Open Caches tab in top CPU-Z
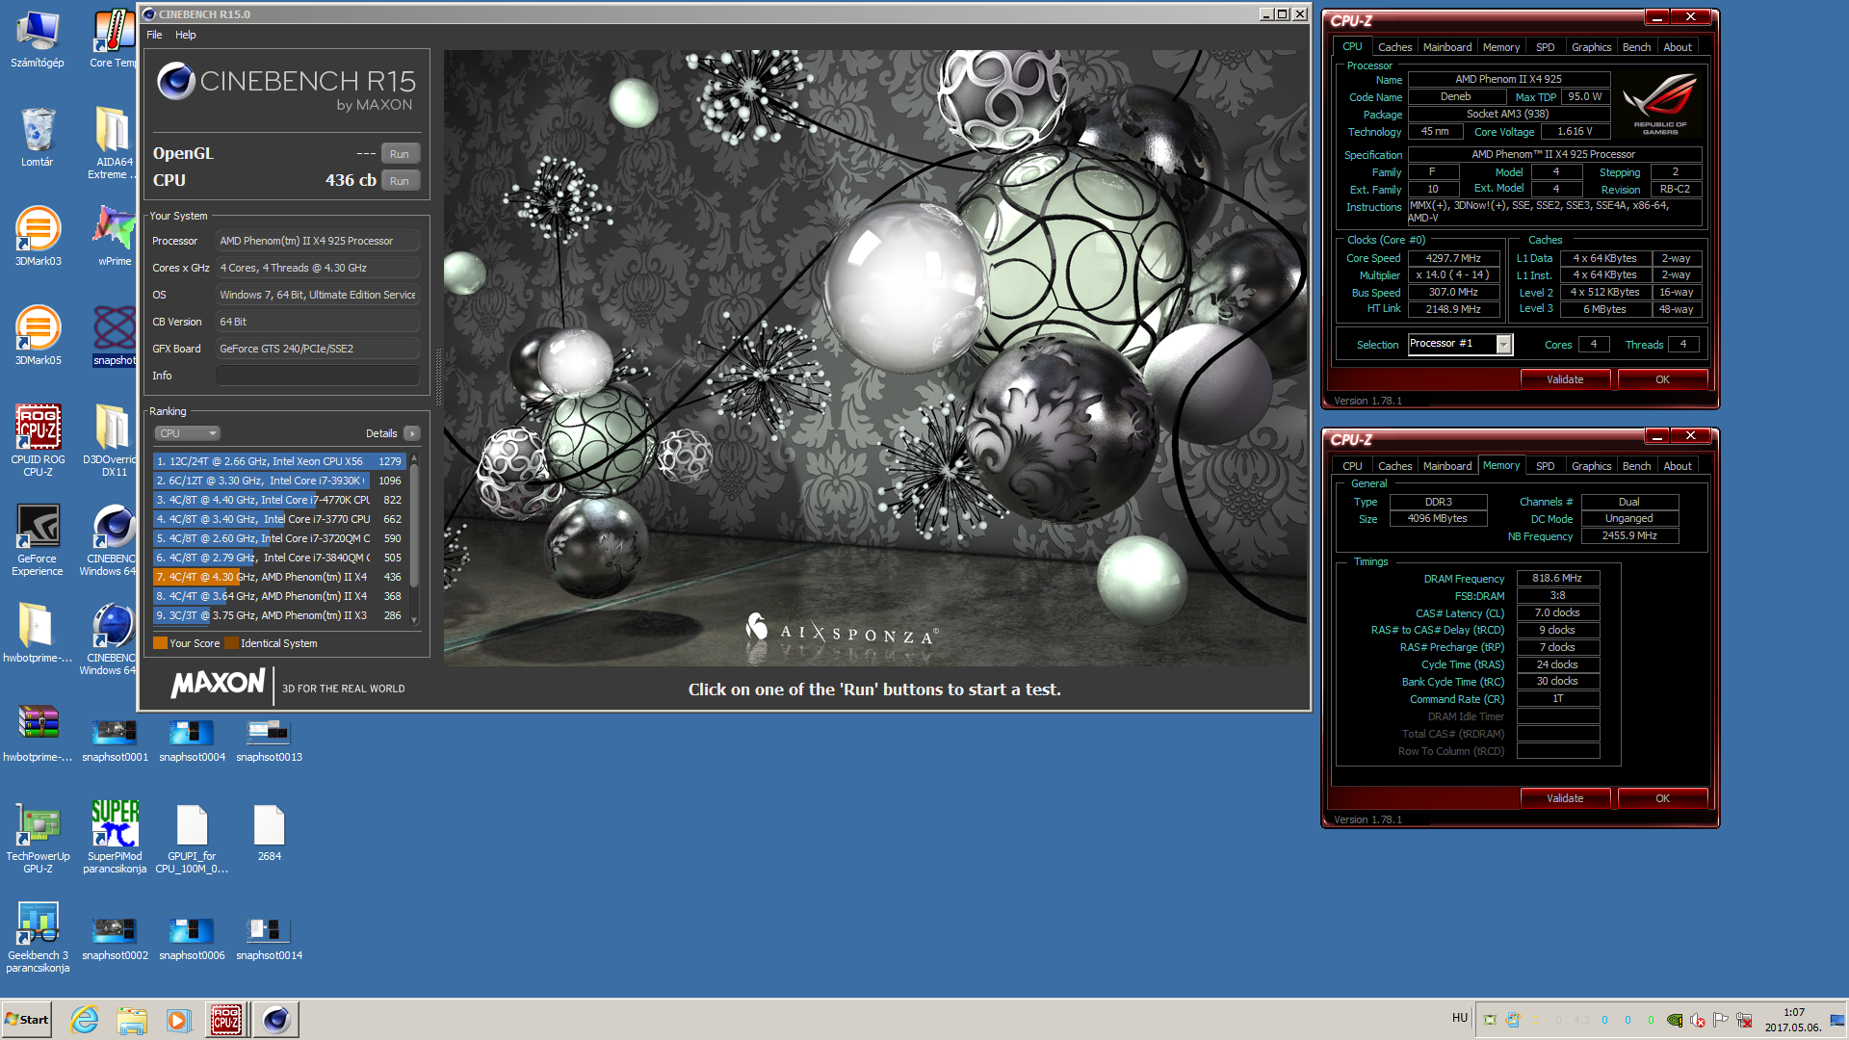This screenshot has width=1849, height=1040. [1394, 47]
